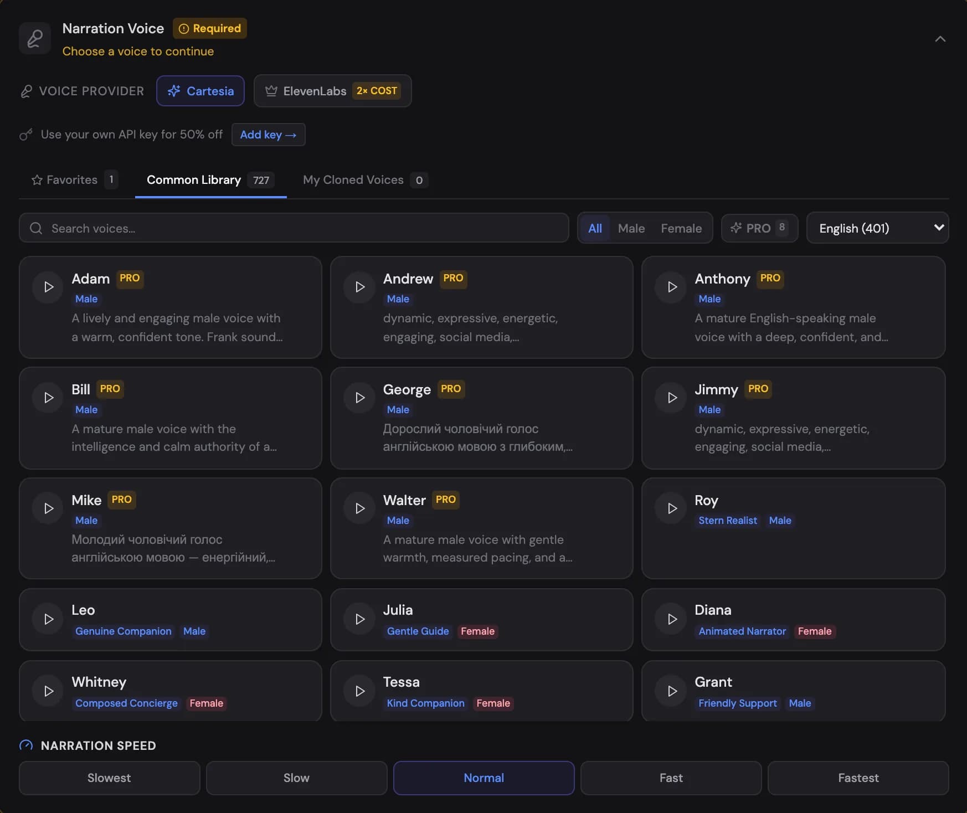Image resolution: width=967 pixels, height=813 pixels.
Task: Open the Favorites tab
Action: [74, 180]
